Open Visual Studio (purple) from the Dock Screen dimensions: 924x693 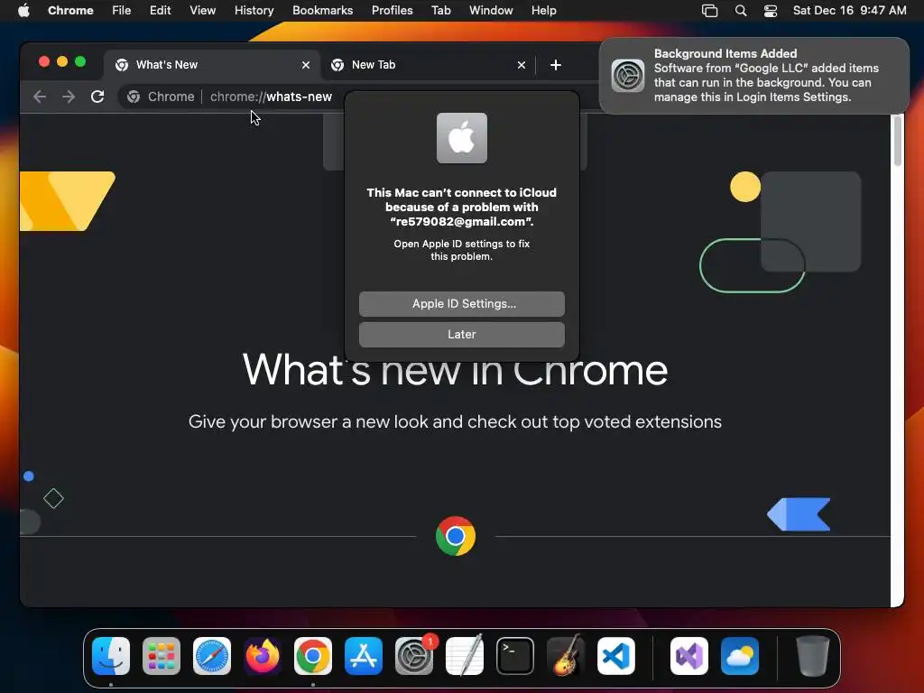[689, 656]
